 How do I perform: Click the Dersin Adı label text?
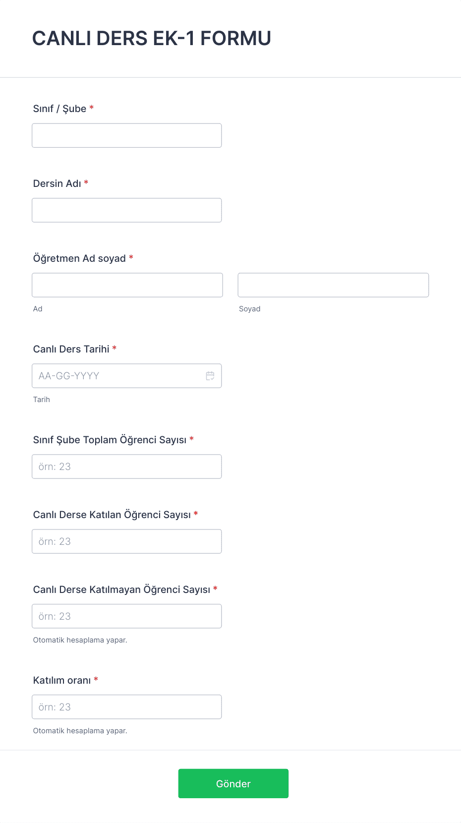point(57,183)
